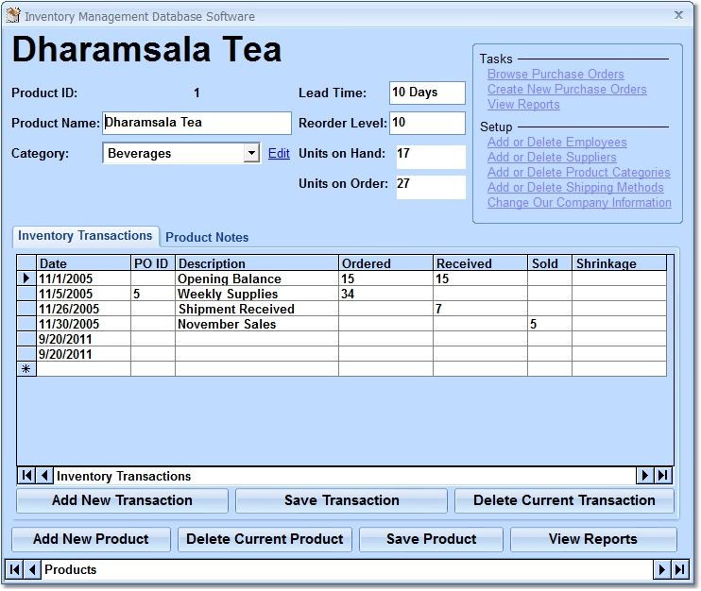Click the Reorder Level input field
The height and width of the screenshot is (591, 701).
(x=427, y=123)
